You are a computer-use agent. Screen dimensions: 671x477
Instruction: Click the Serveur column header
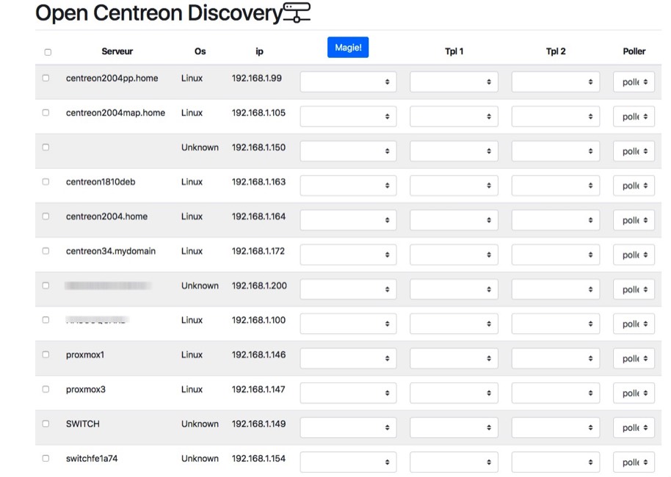tap(117, 51)
